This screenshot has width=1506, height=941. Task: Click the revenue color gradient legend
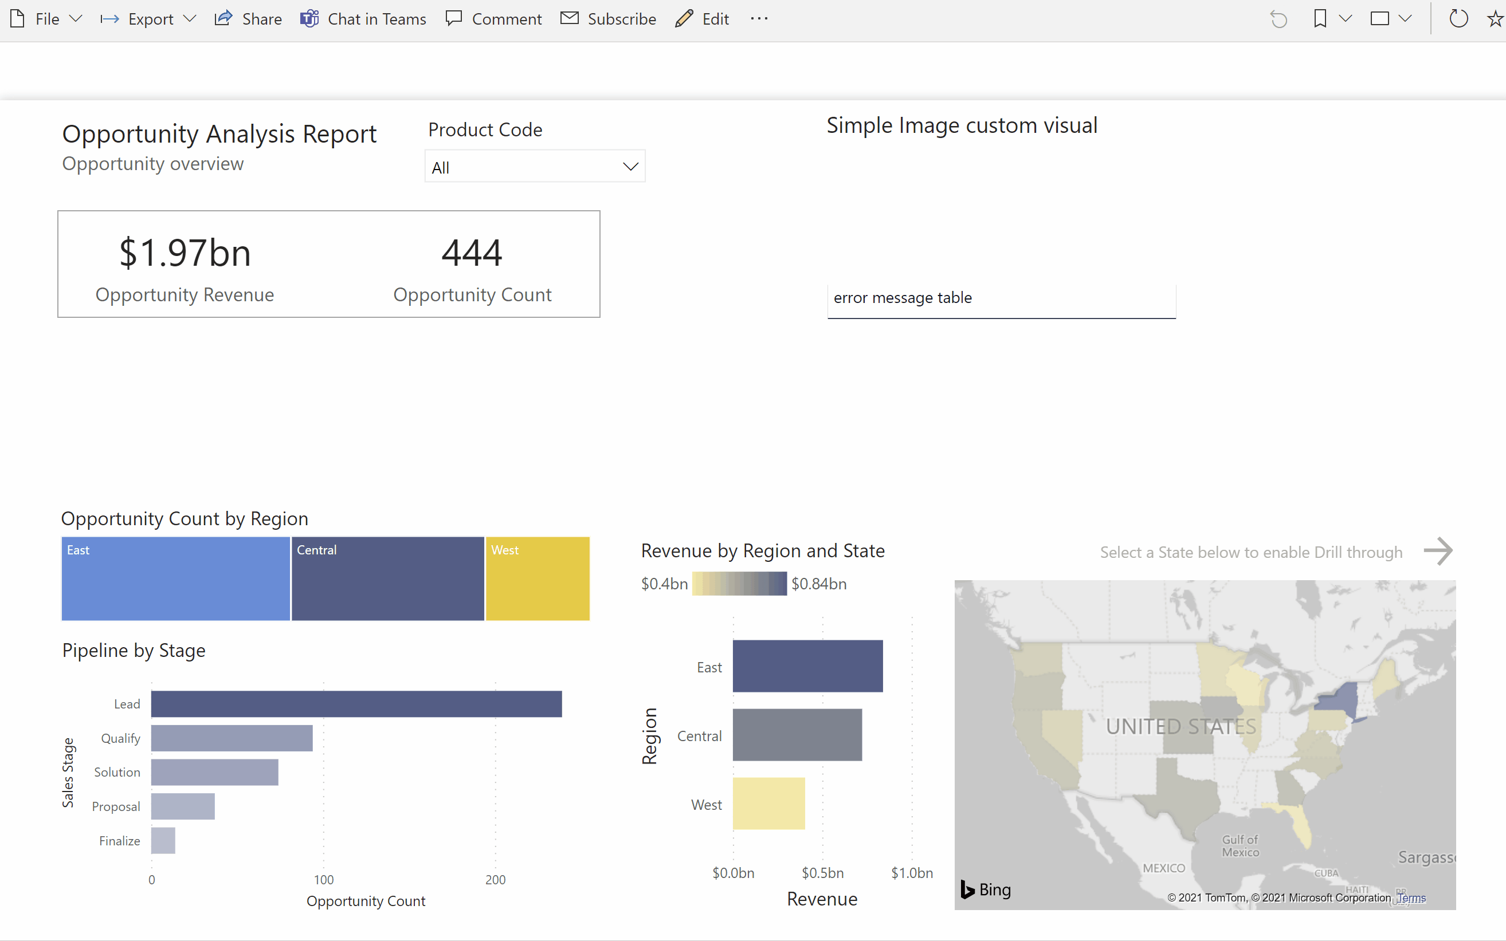tap(740, 583)
